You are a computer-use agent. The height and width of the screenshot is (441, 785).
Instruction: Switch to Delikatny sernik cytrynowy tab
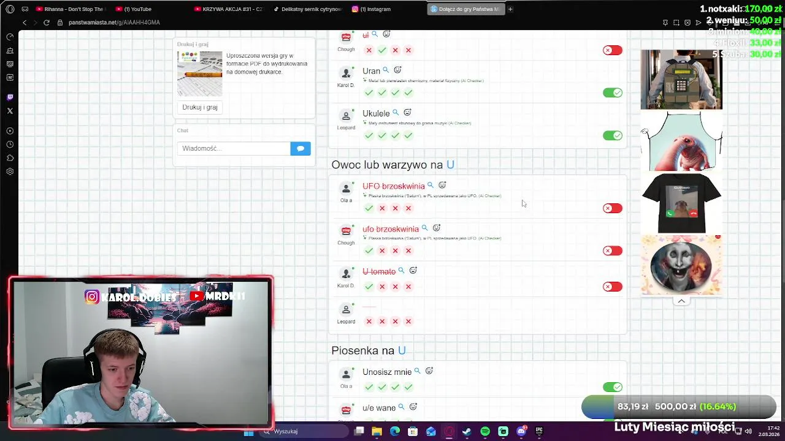[308, 9]
